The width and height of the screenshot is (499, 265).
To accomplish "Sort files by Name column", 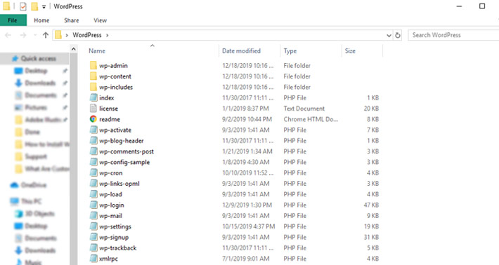I will pos(97,50).
